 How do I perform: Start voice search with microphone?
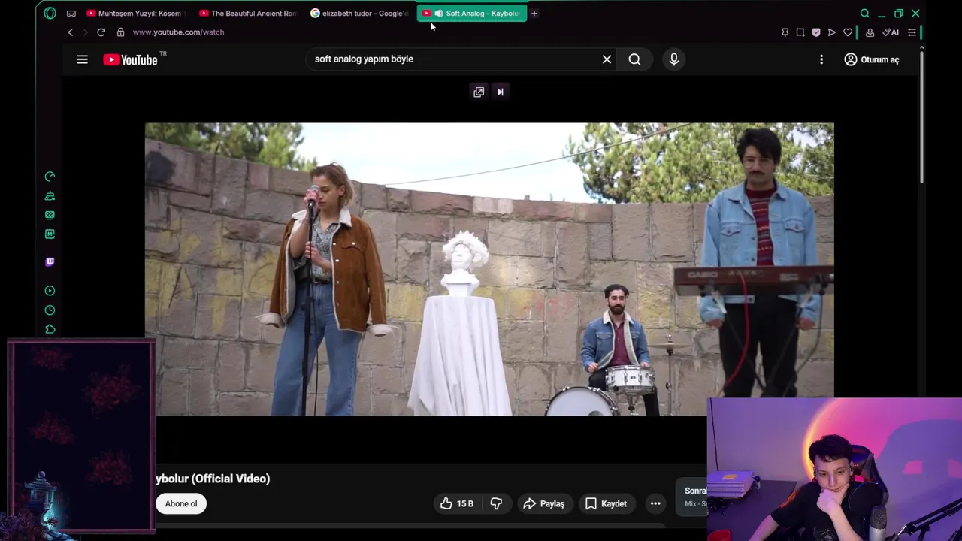(673, 59)
